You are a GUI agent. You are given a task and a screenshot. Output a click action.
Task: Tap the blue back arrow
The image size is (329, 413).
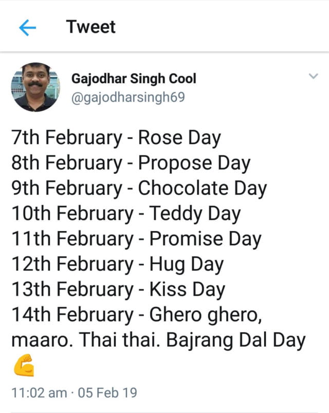click(x=27, y=28)
